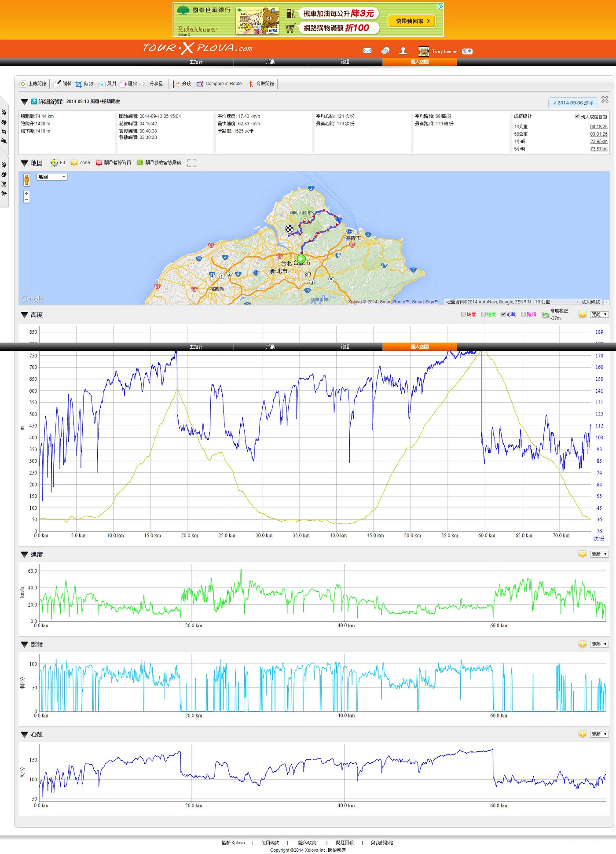
Task: Click the 照片 camera icon
Action: (102, 84)
